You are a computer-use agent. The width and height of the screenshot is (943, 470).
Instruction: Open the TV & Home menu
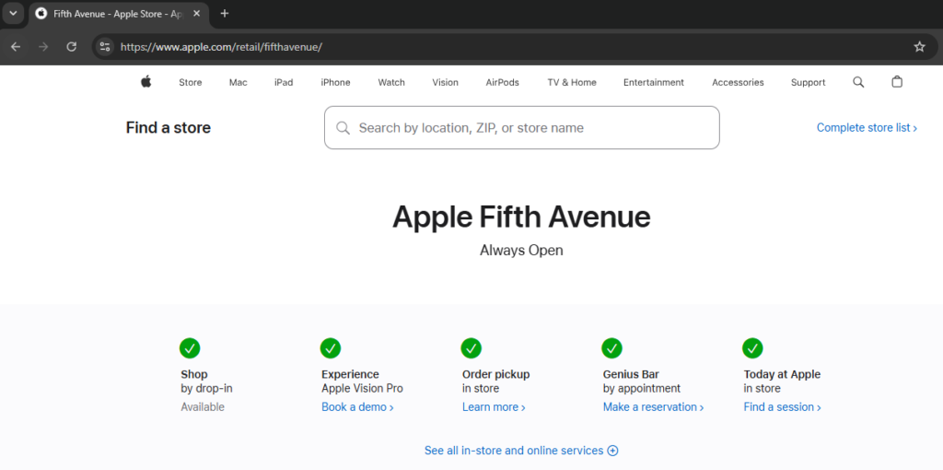(572, 82)
